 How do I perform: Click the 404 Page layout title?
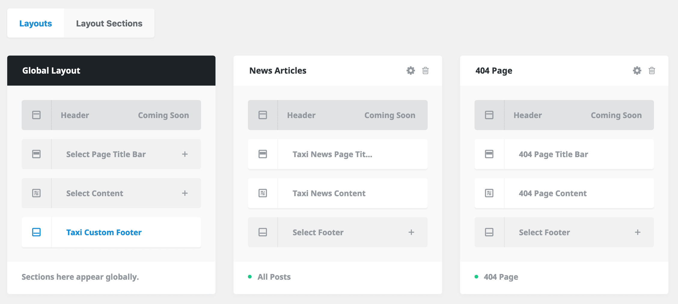[494, 71]
